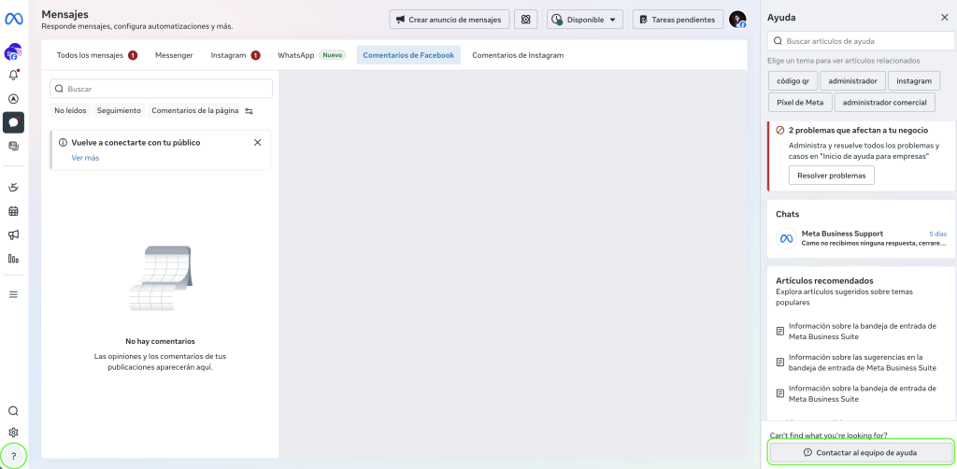Click 'Resolver problemas' button
The image size is (957, 469).
coord(831,176)
